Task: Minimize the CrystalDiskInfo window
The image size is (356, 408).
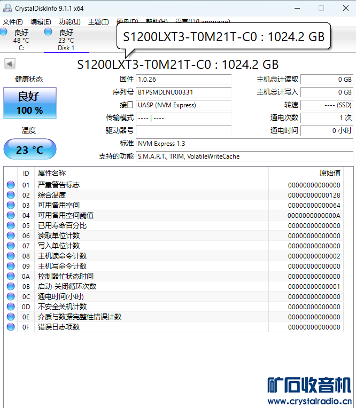Action: pos(297,9)
